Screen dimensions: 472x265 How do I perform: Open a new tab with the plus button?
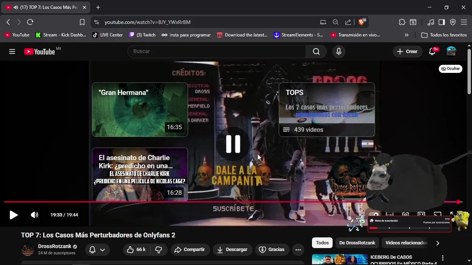(98, 7)
